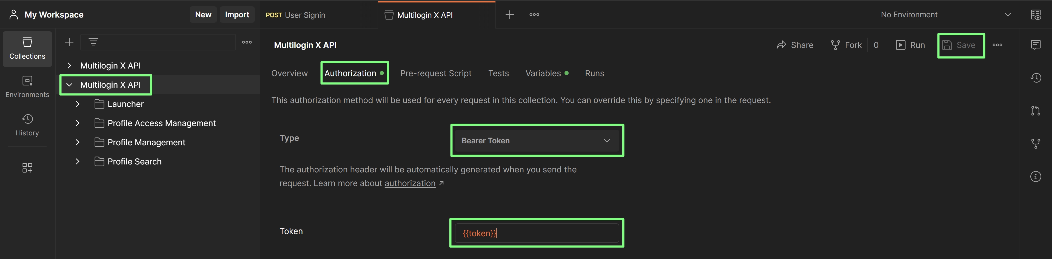Open collections panel three-dot options
The width and height of the screenshot is (1052, 259).
(x=247, y=42)
